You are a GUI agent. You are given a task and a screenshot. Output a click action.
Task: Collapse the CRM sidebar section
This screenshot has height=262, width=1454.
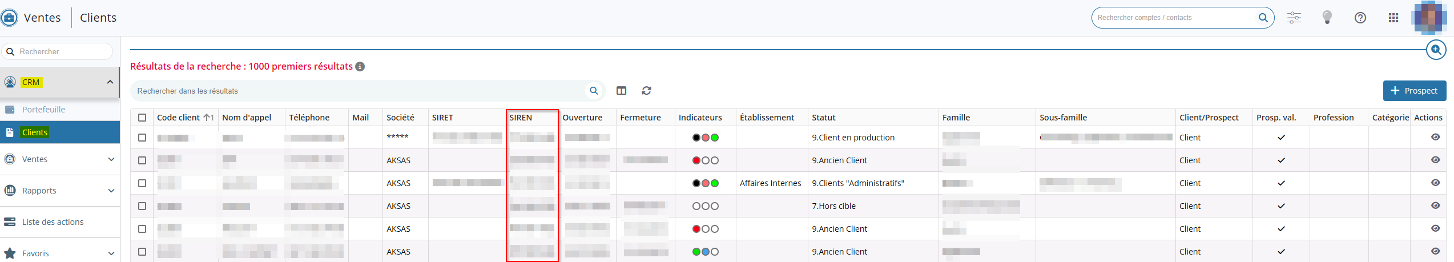(110, 82)
